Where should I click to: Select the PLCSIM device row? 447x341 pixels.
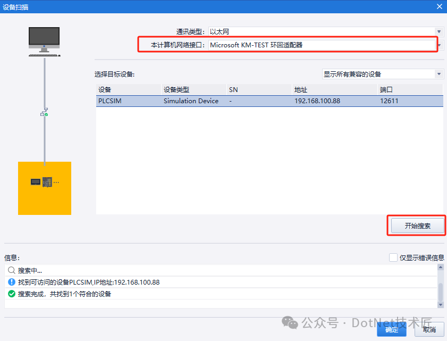[269, 101]
